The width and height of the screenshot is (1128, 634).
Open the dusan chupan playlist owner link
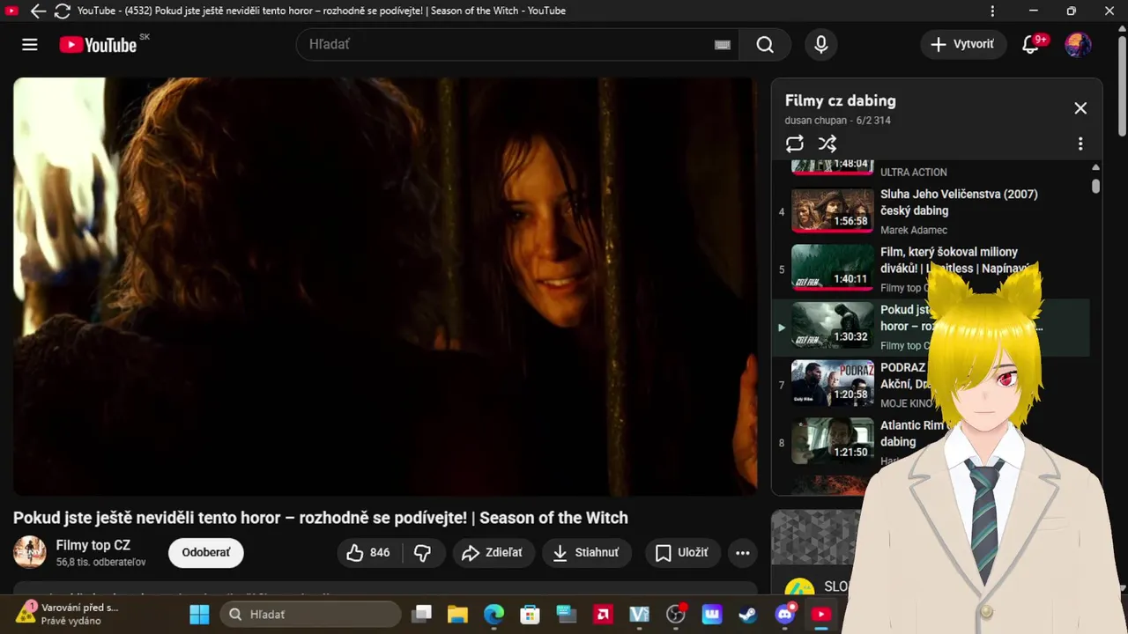pyautogui.click(x=817, y=121)
